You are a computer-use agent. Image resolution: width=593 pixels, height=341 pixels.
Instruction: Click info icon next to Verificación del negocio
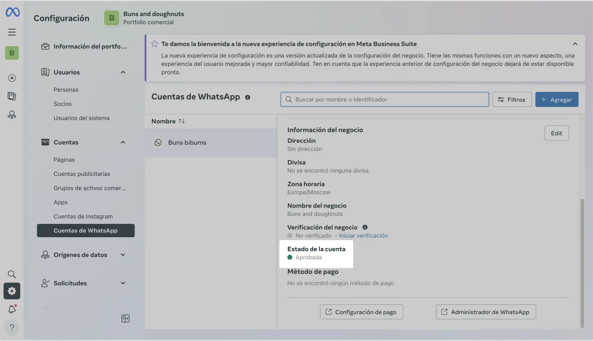365,227
